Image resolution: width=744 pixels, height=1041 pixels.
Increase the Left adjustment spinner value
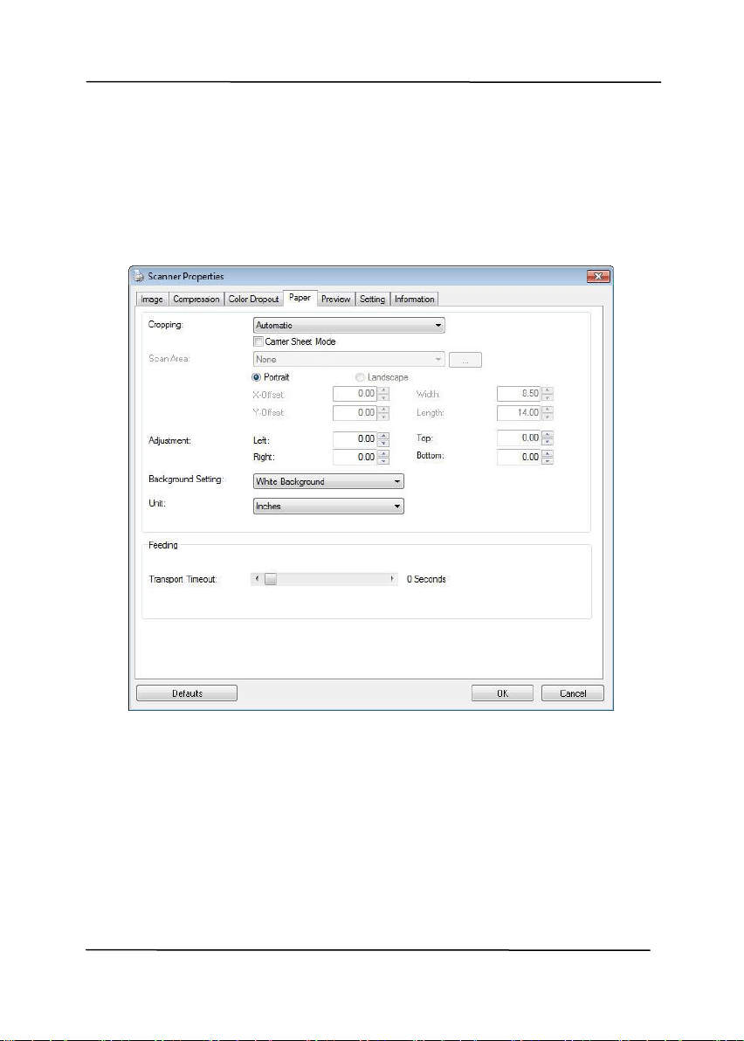(x=383, y=436)
